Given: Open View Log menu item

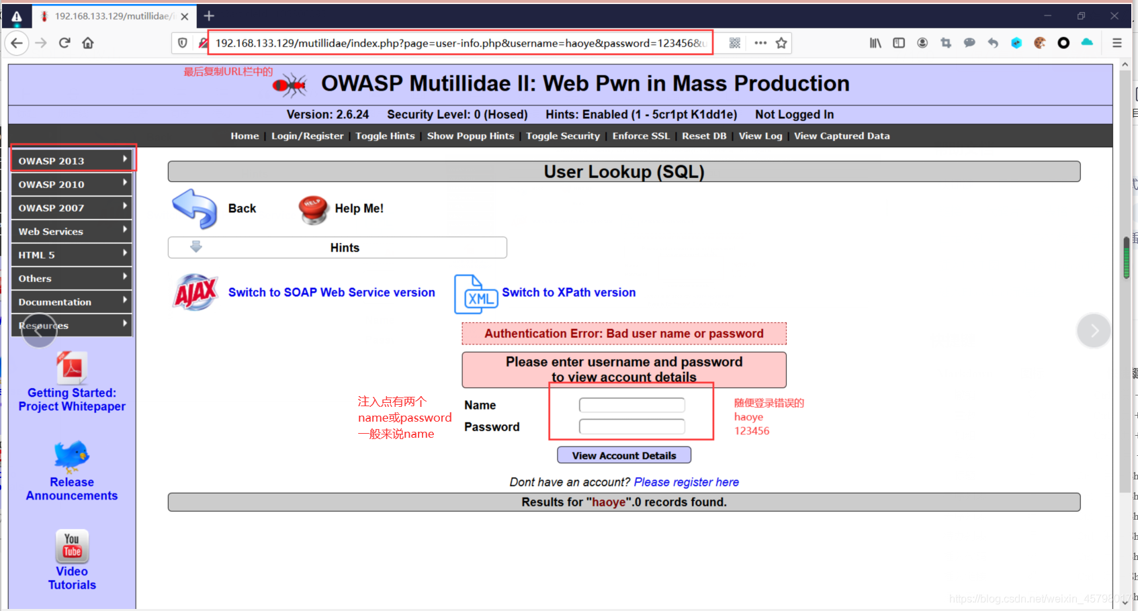Looking at the screenshot, I should pyautogui.click(x=760, y=136).
